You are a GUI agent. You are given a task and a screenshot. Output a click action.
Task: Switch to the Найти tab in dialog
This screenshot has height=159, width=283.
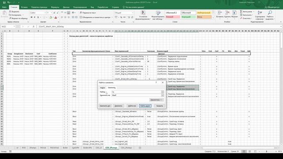click(103, 87)
